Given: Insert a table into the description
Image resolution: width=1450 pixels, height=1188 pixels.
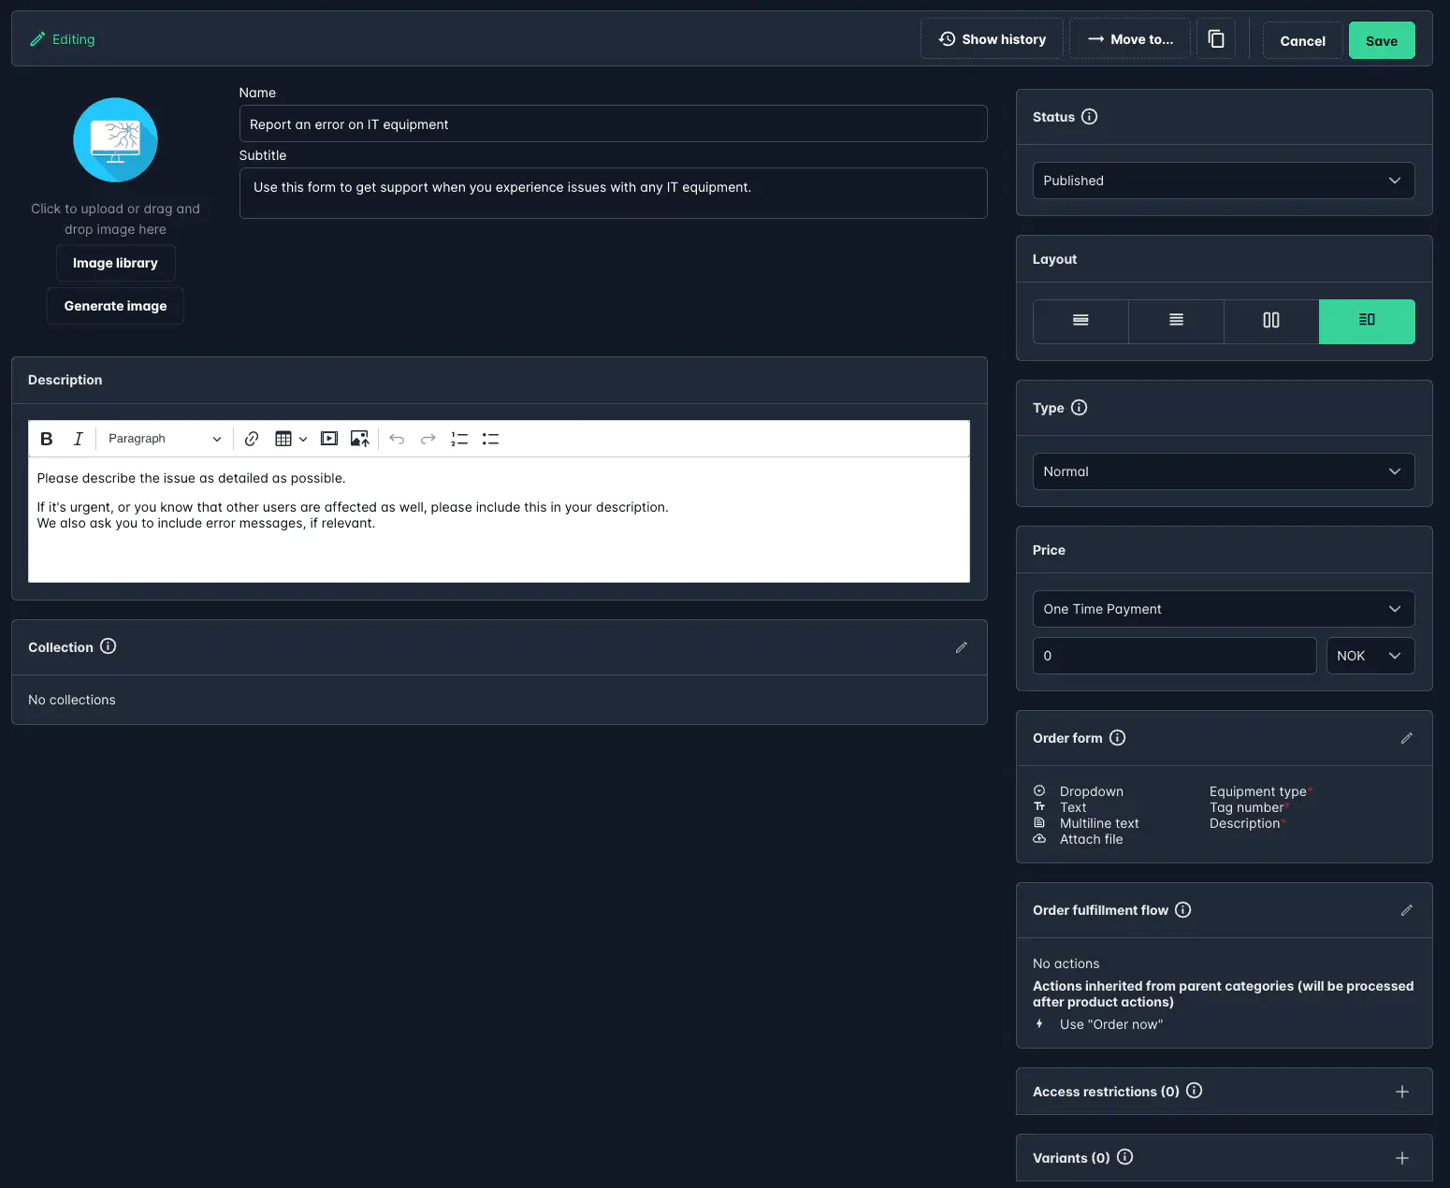Looking at the screenshot, I should 284,438.
